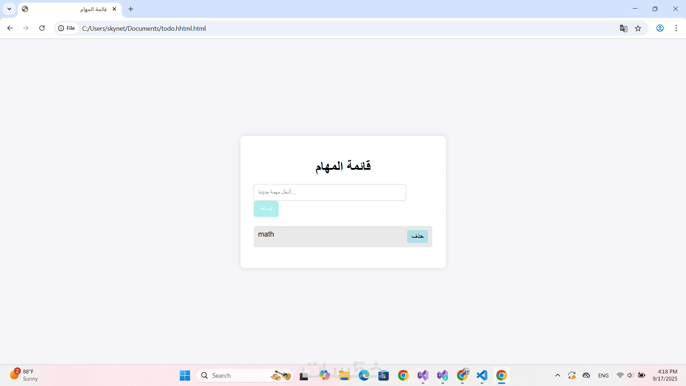Viewport: 686px width, 386px height.
Task: Expand the tab search dropdown arrow
Action: 9,9
